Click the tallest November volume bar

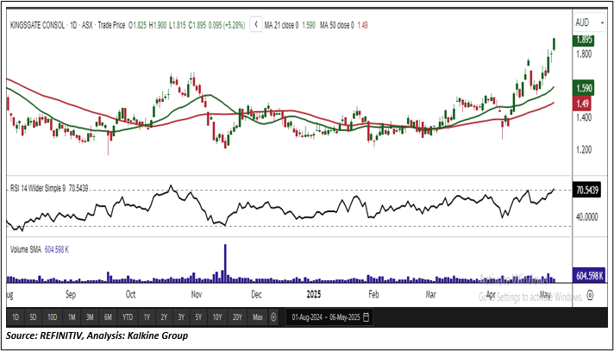coord(225,263)
